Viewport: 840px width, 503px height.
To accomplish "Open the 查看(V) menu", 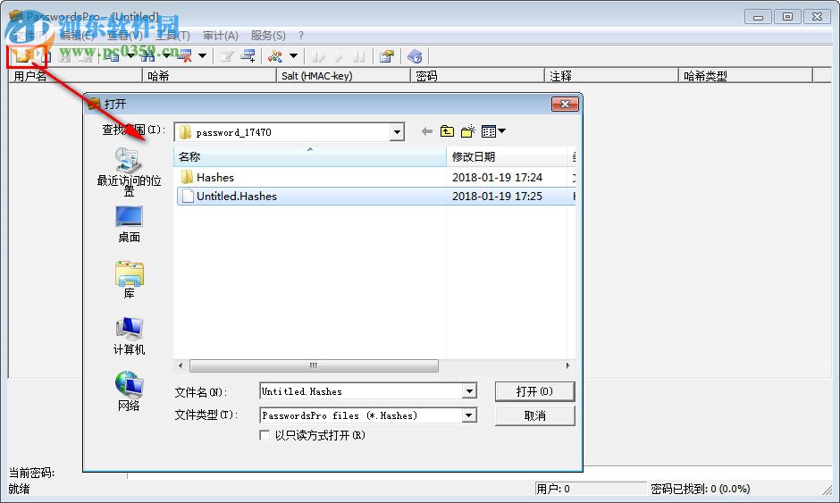I will coord(125,36).
